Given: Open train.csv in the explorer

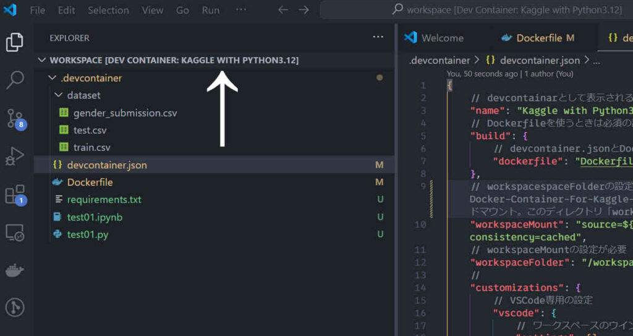Looking at the screenshot, I should 91,147.
